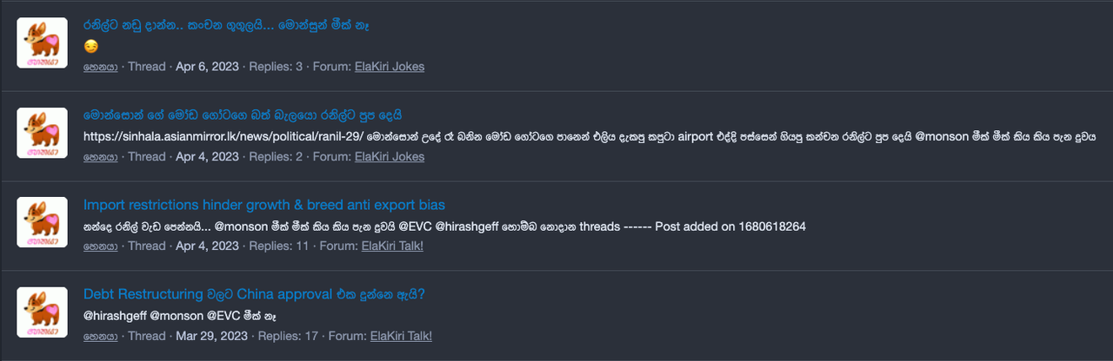The height and width of the screenshot is (361, 1113).
Task: Open the thread title above the asianmirror link
Action: 243,115
